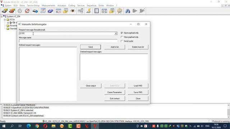Open the Request message dropdown arrow

[x=116, y=33]
